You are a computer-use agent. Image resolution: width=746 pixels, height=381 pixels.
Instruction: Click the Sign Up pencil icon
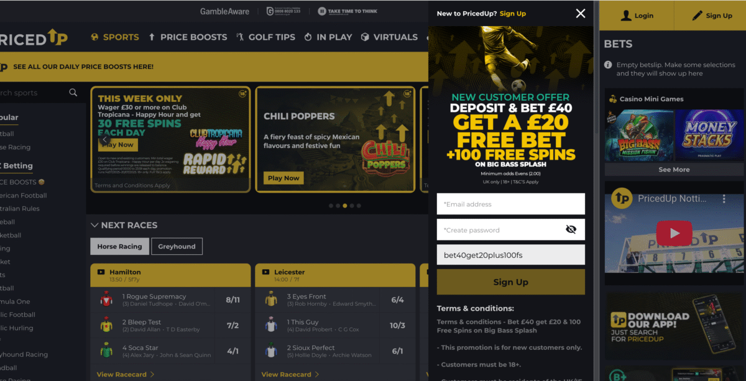(x=698, y=16)
